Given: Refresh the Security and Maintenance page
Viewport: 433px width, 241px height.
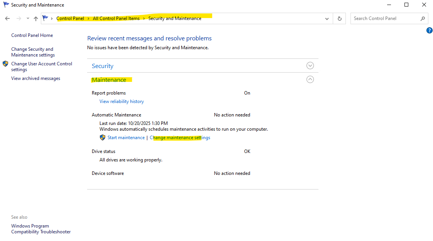Looking at the screenshot, I should pyautogui.click(x=339, y=18).
